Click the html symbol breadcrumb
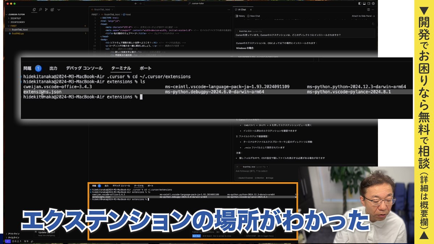Screen dimensions: 434x244 click(x=127, y=14)
